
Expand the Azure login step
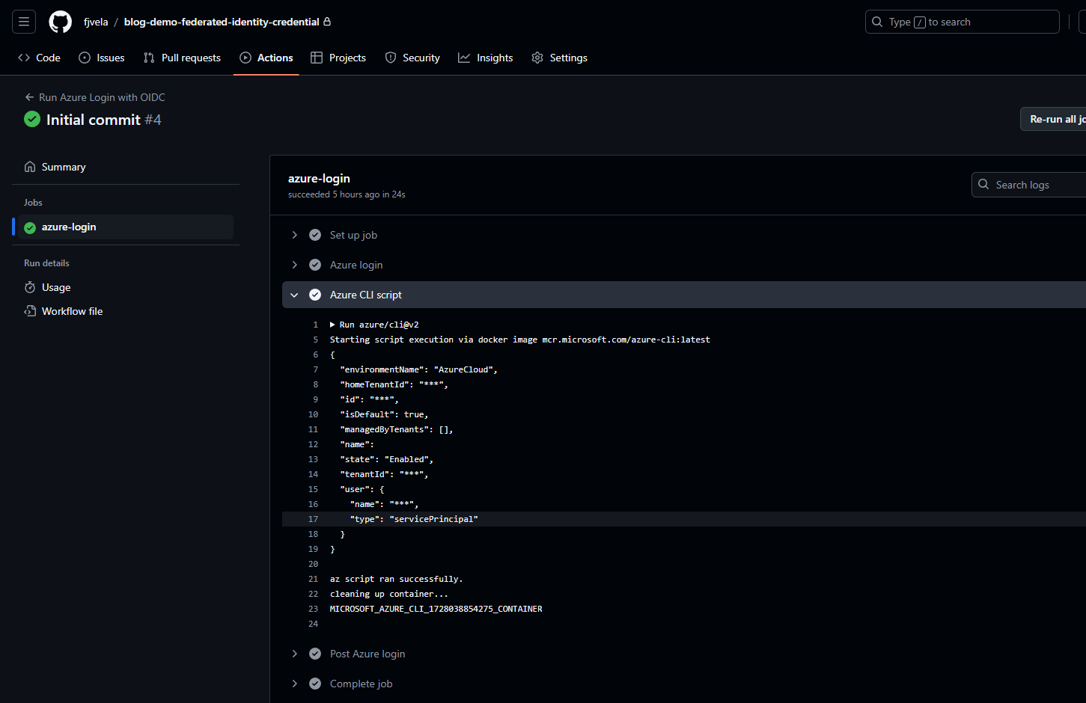click(294, 265)
